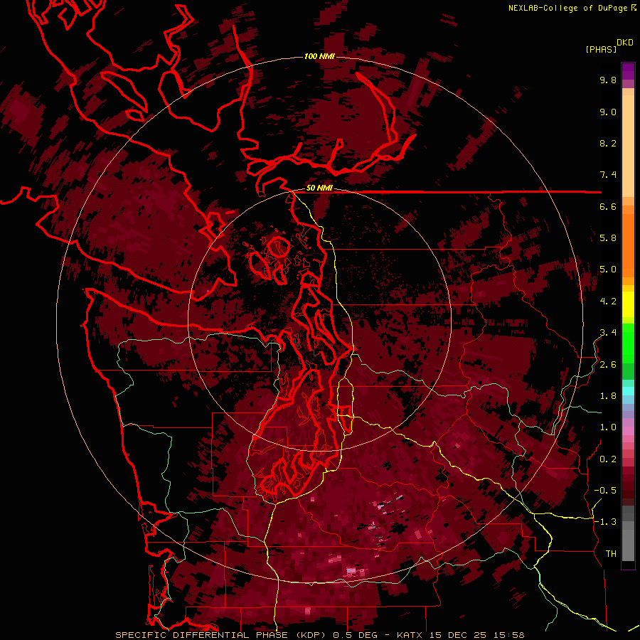
Task: Click the purple top segment of the color bar
Action: coord(628,71)
